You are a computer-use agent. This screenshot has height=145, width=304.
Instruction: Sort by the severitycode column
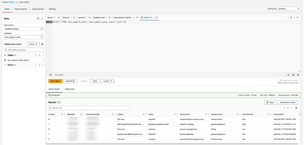269,115
